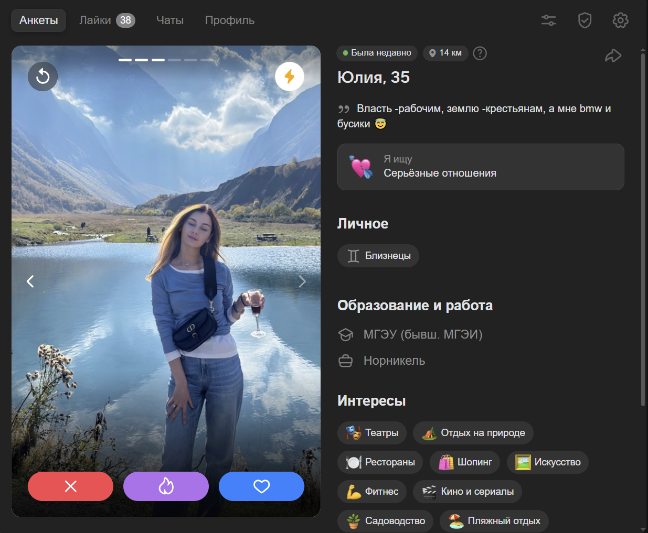Switch to the Анкеты tab
The image size is (648, 533).
(x=39, y=20)
